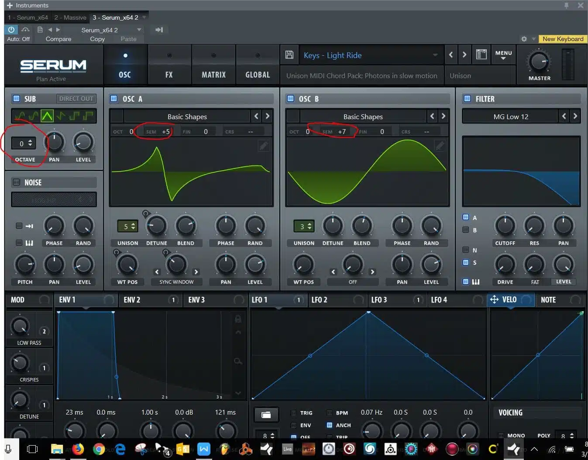Viewport: 588px width, 460px height.
Task: Toggle the OSC A enable checkbox
Action: pos(114,99)
